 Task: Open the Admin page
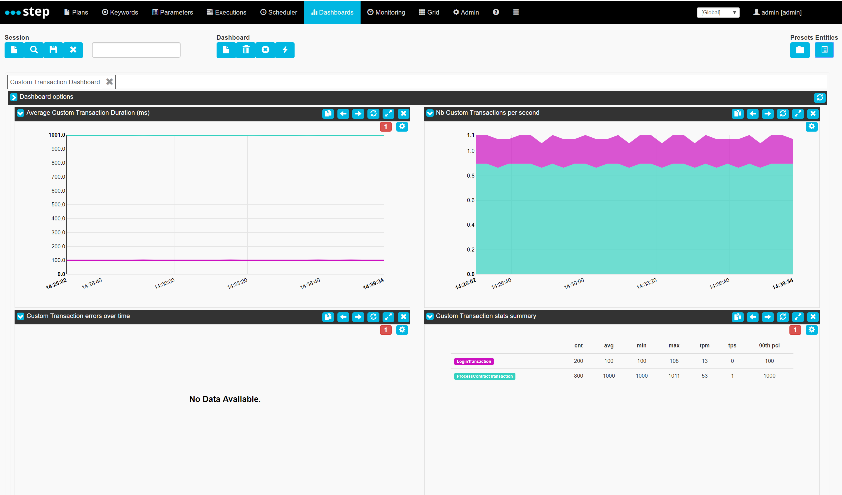coord(466,12)
